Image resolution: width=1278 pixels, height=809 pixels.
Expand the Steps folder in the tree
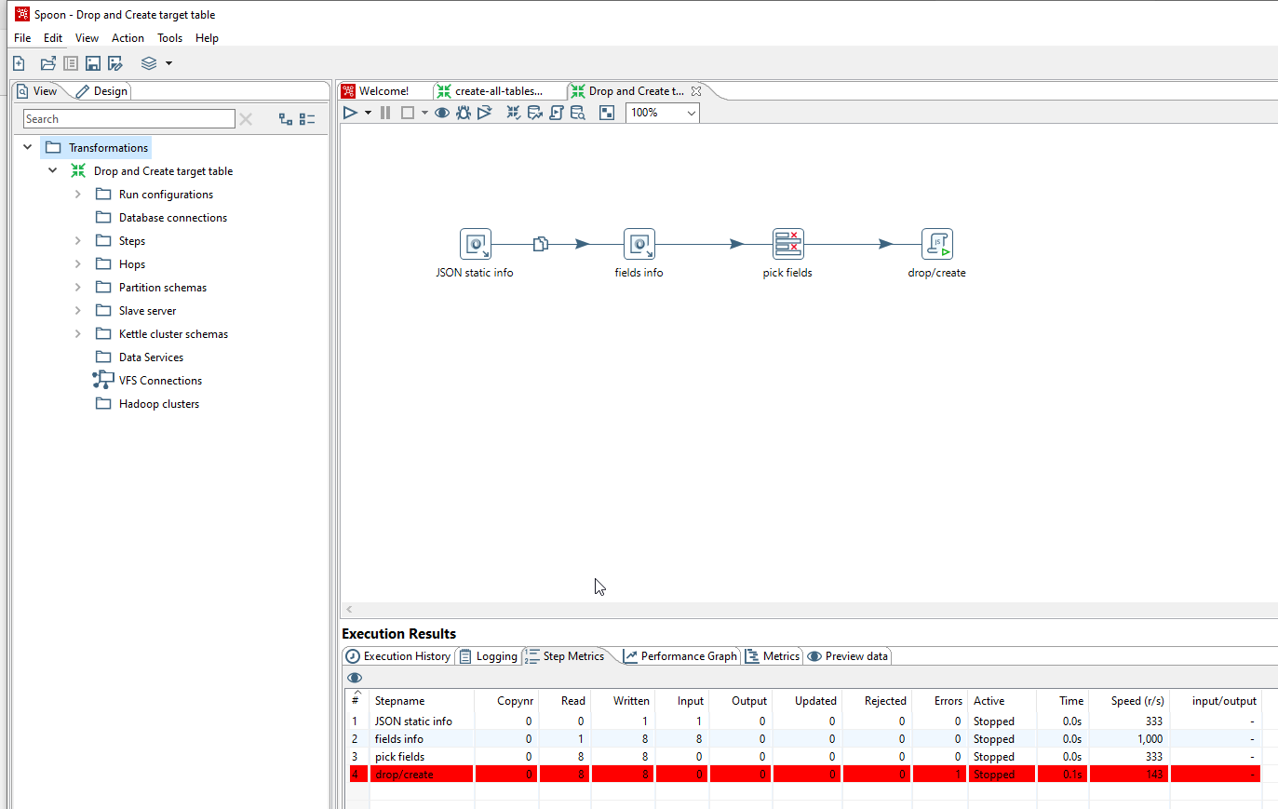click(78, 240)
